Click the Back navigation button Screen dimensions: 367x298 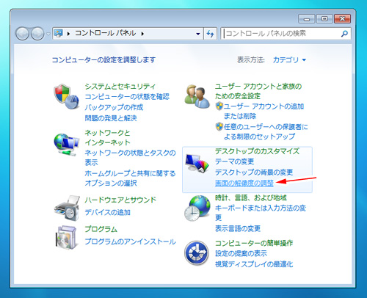click(22, 34)
